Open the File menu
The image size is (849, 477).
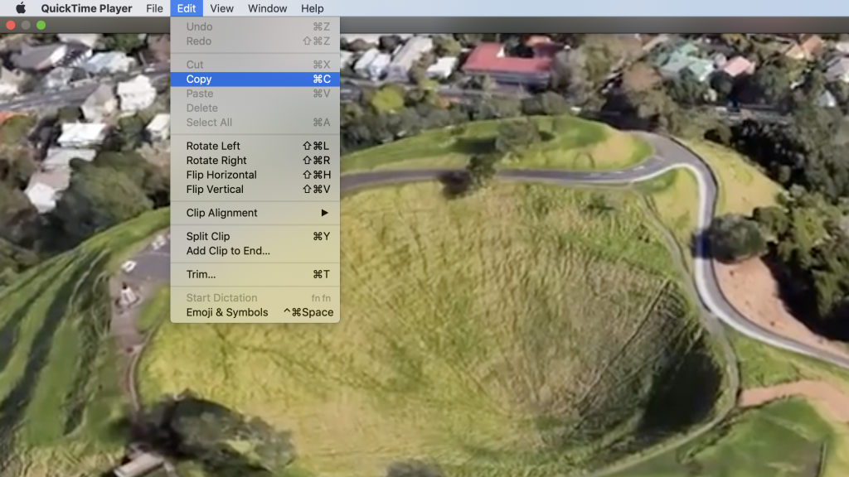(154, 8)
